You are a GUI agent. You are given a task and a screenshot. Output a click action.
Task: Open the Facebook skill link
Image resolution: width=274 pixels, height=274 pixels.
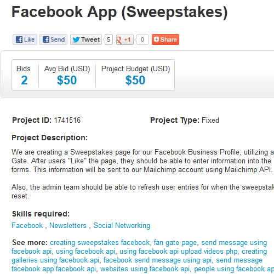tap(27, 225)
